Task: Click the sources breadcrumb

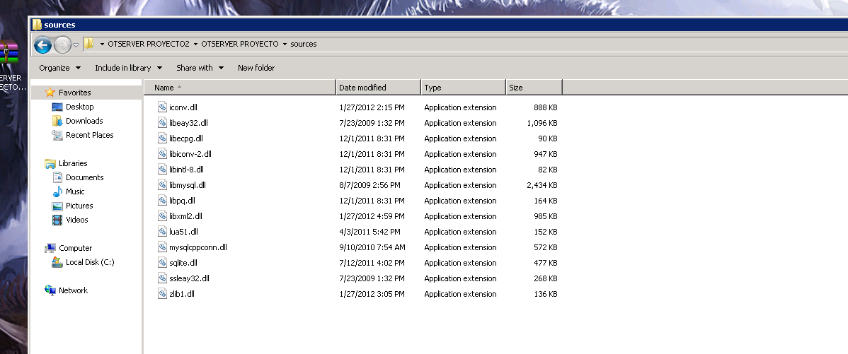Action: coord(304,45)
